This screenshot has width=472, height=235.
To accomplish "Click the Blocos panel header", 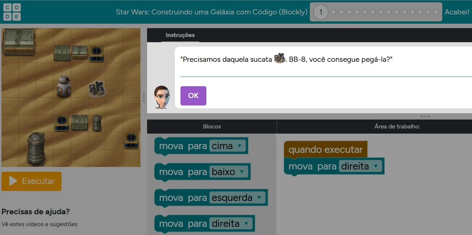I will tap(212, 127).
